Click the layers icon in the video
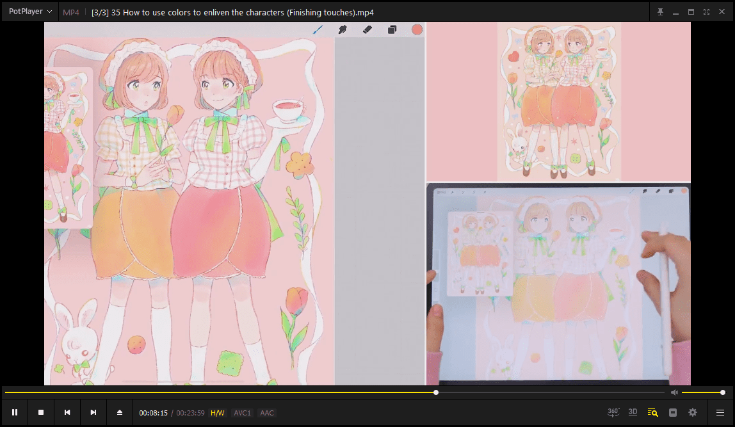The height and width of the screenshot is (427, 735). pyautogui.click(x=392, y=30)
